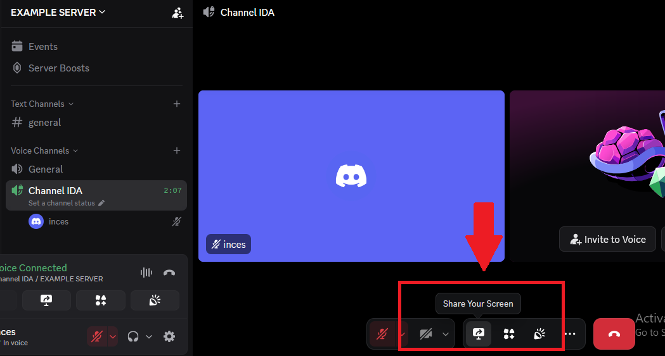Unmute microphone in the call control bar
The image size is (665, 356).
point(382,334)
